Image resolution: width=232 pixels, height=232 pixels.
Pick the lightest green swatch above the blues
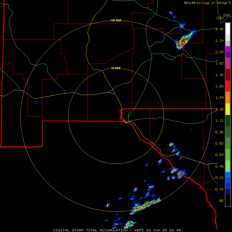click(x=228, y=166)
